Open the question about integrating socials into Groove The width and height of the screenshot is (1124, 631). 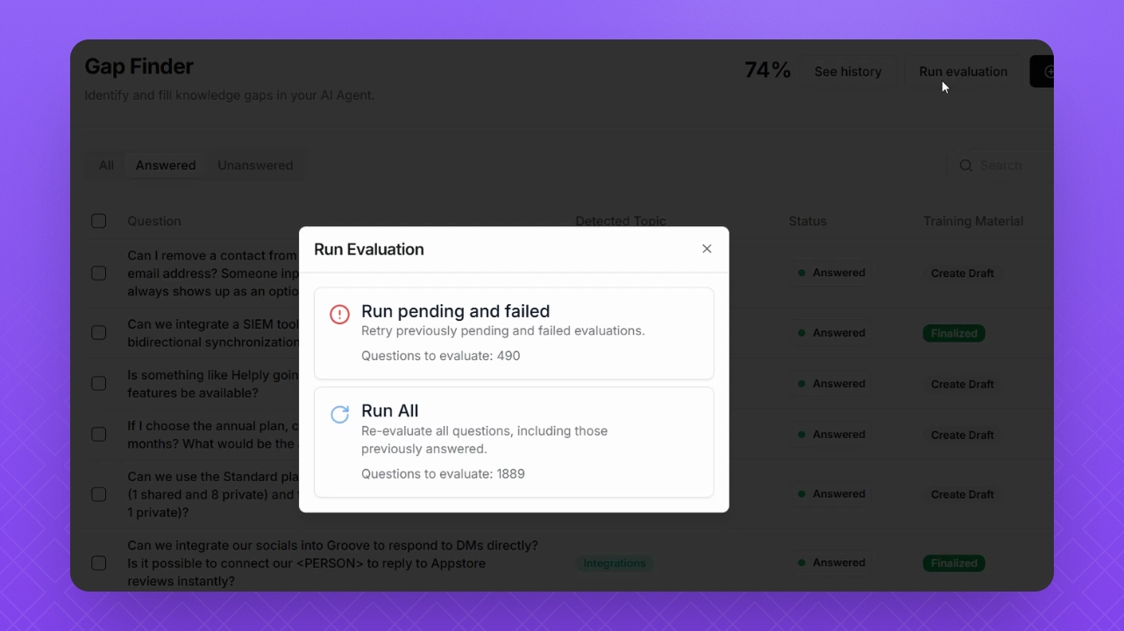pyautogui.click(x=332, y=563)
